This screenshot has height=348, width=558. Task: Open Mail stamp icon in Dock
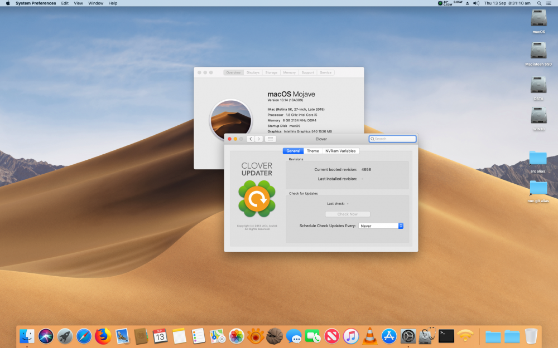click(x=122, y=336)
